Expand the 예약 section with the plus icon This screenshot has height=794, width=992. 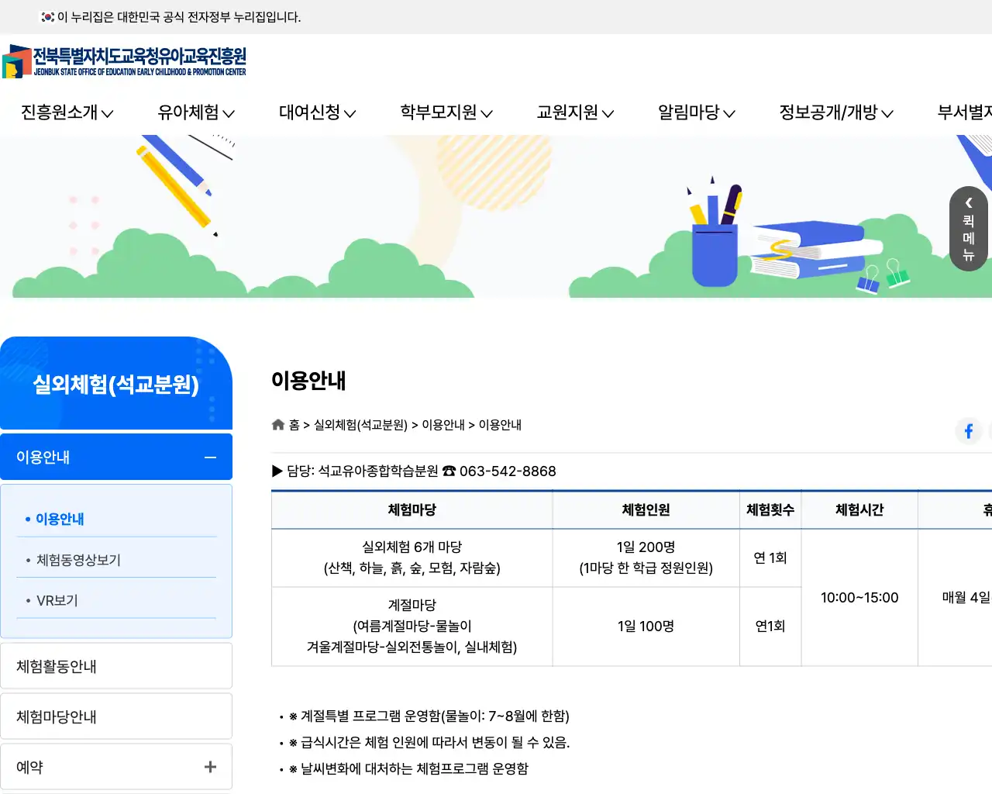pos(209,766)
